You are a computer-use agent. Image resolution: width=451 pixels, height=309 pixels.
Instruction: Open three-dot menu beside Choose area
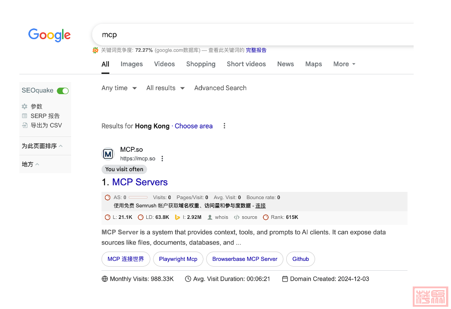224,126
